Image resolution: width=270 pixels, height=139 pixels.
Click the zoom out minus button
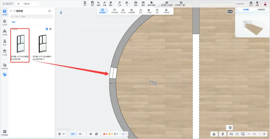click(x=248, y=134)
